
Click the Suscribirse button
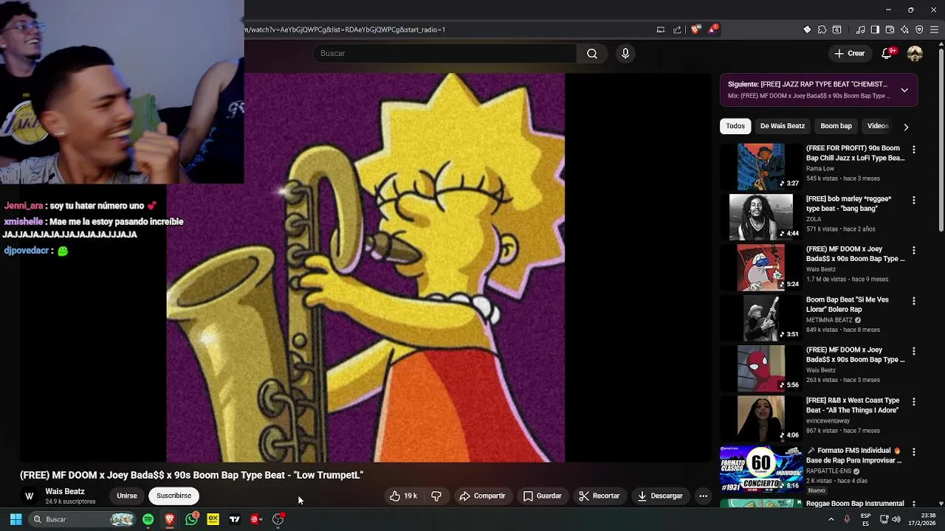tap(173, 496)
